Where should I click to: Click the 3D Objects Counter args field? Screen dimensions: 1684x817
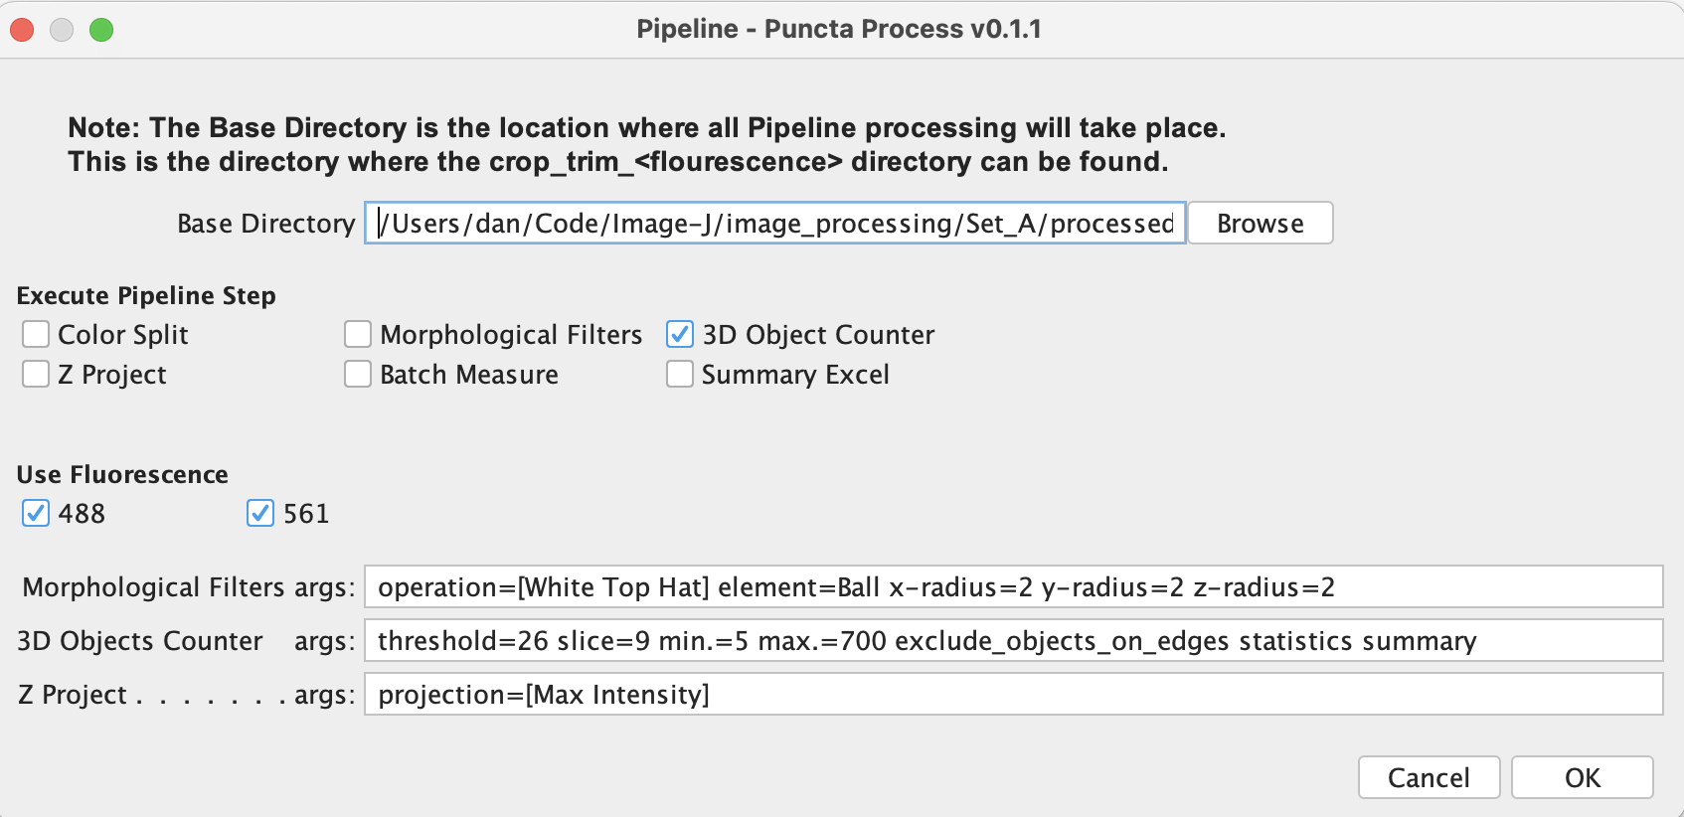pyautogui.click(x=1012, y=640)
